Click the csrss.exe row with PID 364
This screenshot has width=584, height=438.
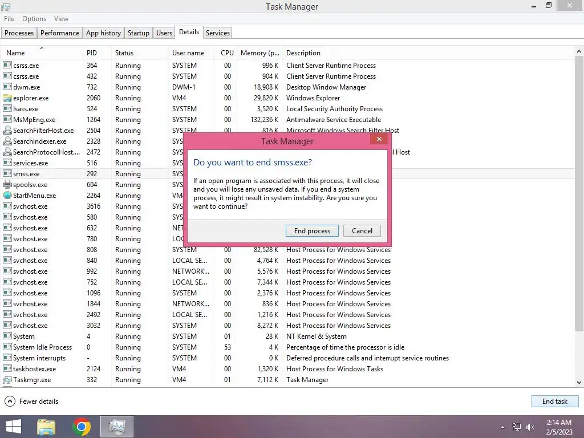(287, 65)
